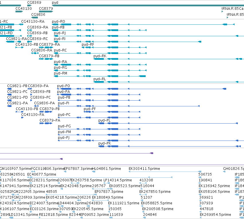Click the CG43130-RA transcript label

pyautogui.click(x=33, y=22)
